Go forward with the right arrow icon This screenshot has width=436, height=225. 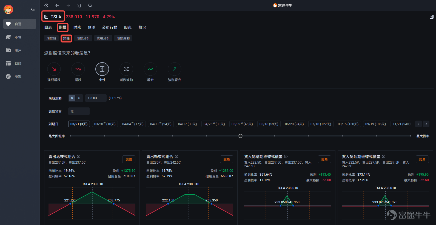(68, 5)
